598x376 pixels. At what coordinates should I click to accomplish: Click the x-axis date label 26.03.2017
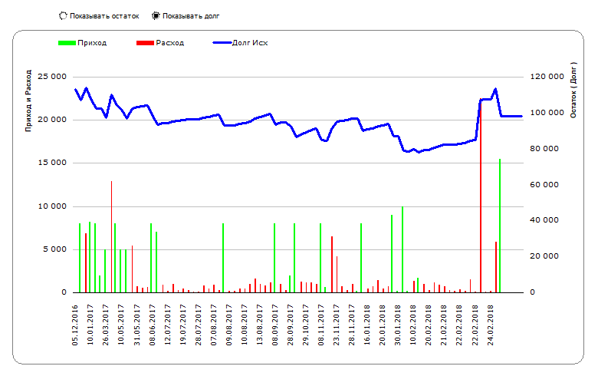point(106,325)
